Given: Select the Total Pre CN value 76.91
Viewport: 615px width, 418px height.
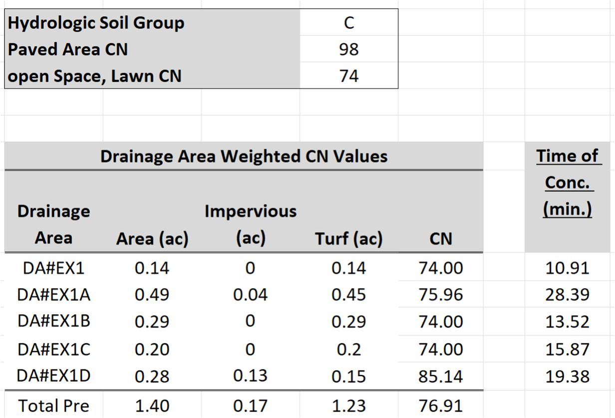Looking at the screenshot, I should (x=441, y=406).
